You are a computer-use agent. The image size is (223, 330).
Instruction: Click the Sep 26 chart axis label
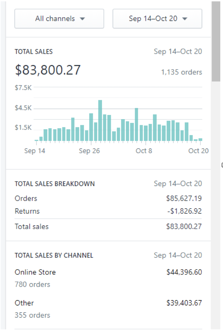click(89, 151)
